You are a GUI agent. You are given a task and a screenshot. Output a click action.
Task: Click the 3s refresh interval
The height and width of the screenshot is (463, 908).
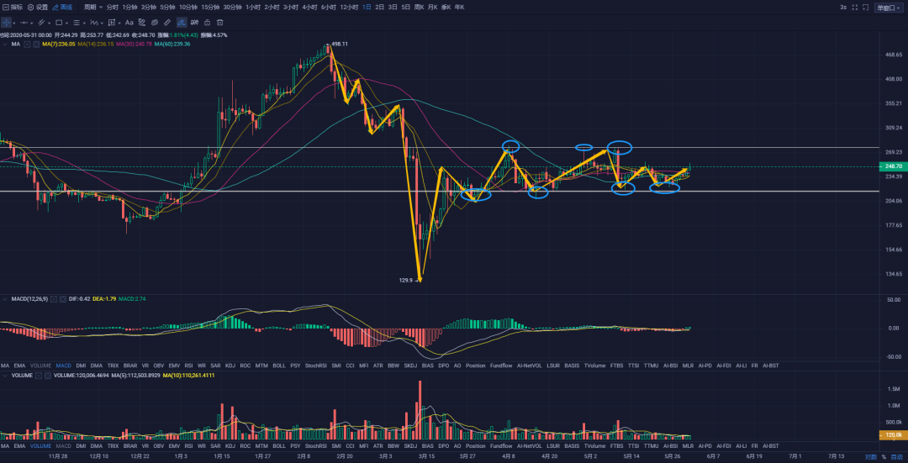coord(843,7)
